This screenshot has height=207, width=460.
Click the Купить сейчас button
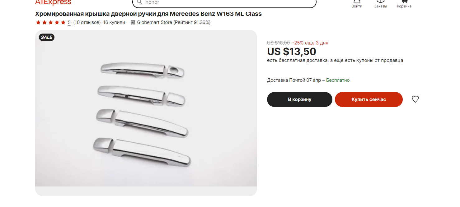(369, 99)
